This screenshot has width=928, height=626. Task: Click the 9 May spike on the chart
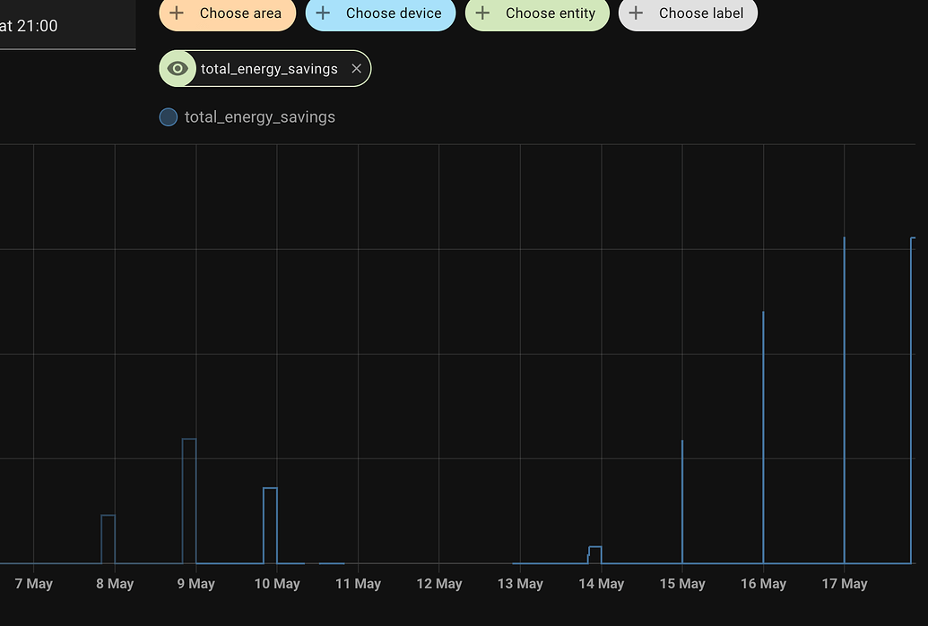tap(188, 493)
